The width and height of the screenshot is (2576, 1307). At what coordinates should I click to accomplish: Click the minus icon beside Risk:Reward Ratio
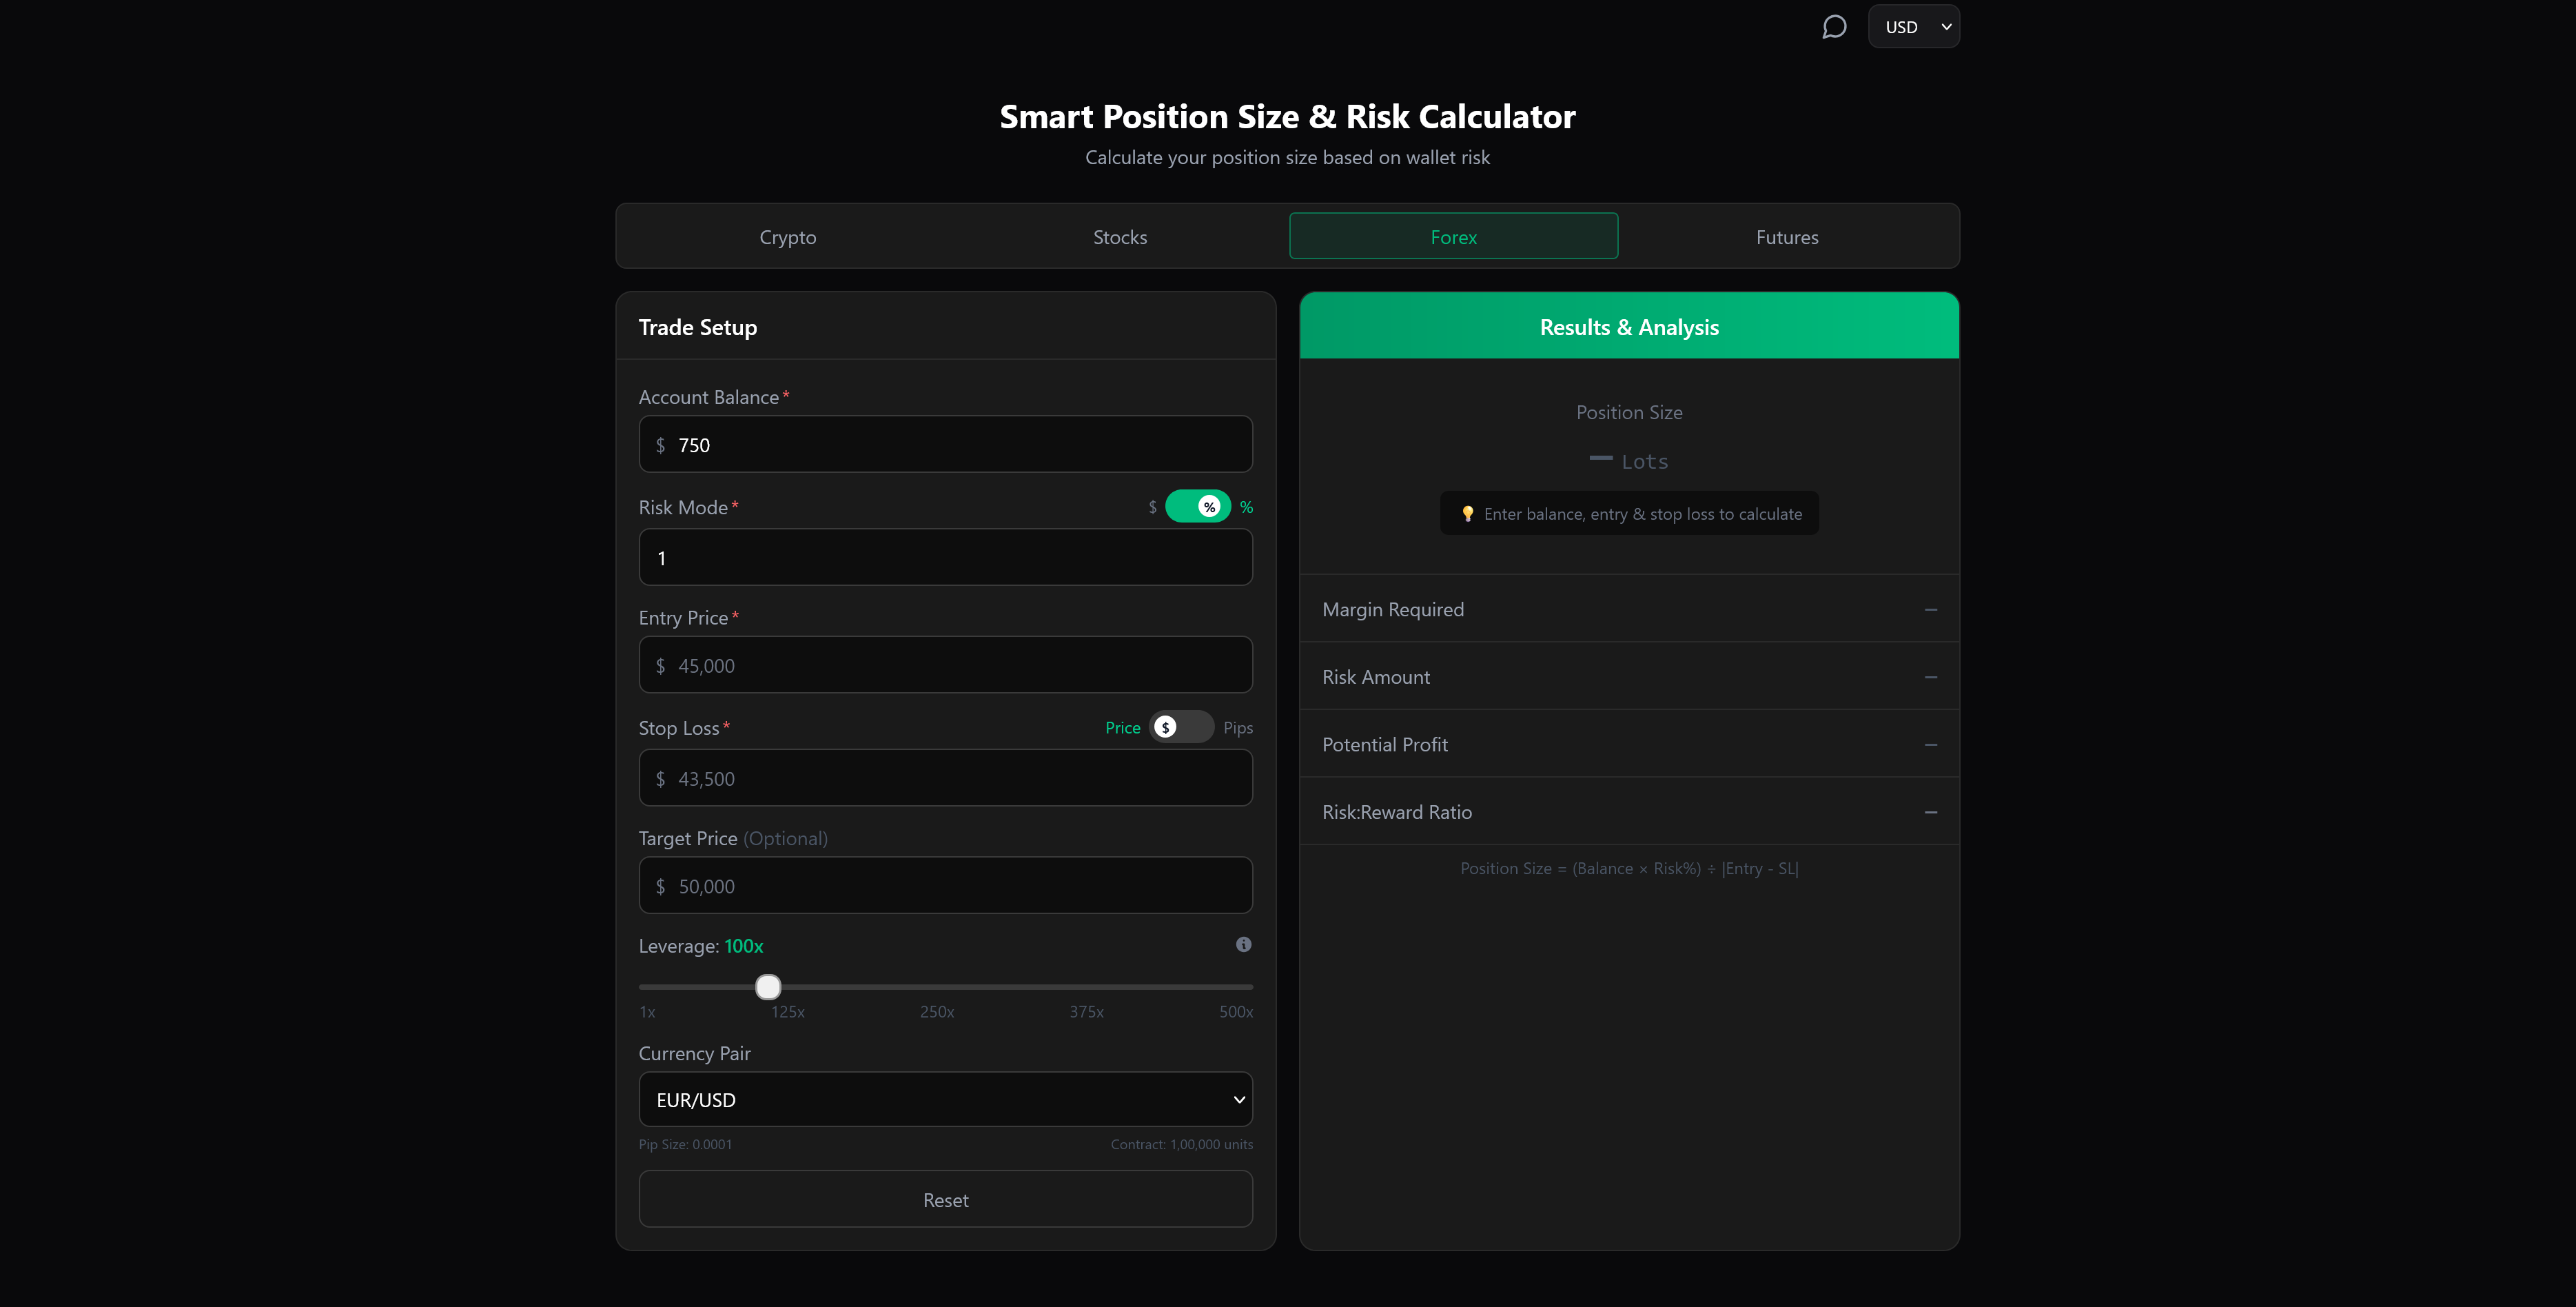click(1930, 812)
